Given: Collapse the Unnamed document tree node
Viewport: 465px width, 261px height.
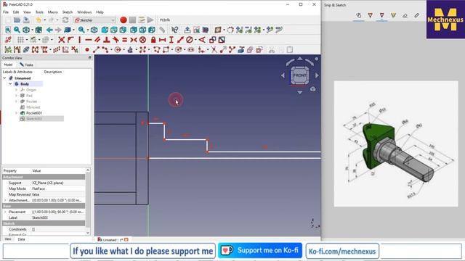Looking at the screenshot, I should [x=4, y=78].
